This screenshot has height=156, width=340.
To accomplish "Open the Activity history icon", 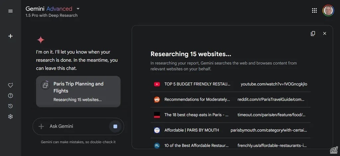I will [10, 106].
